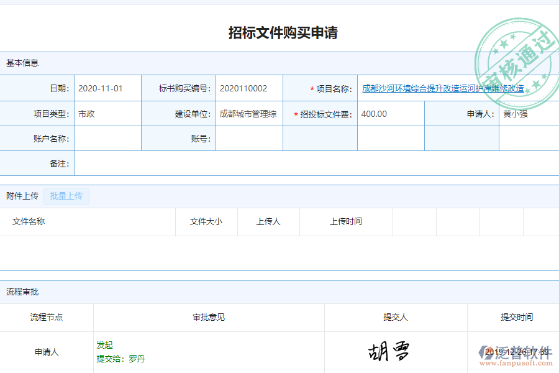
Task: Click the 文件名称 column header
Action: click(31, 221)
